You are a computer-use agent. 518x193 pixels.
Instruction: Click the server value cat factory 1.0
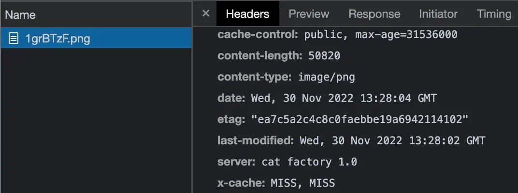pos(309,162)
